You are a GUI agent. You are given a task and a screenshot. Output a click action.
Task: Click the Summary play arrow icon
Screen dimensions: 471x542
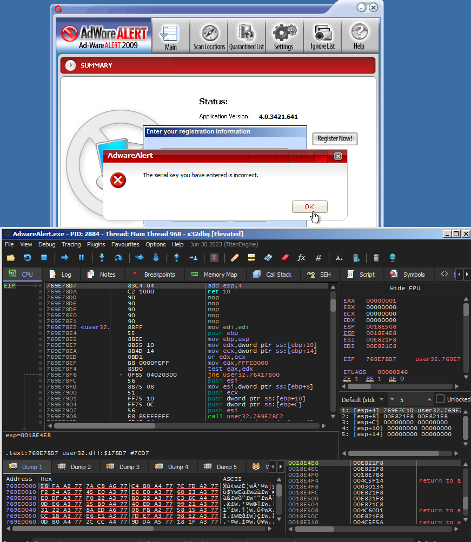coord(70,65)
